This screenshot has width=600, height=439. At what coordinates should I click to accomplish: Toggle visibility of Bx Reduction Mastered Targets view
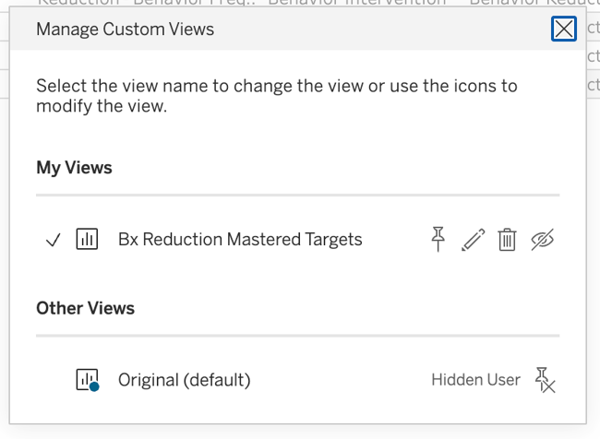click(542, 240)
